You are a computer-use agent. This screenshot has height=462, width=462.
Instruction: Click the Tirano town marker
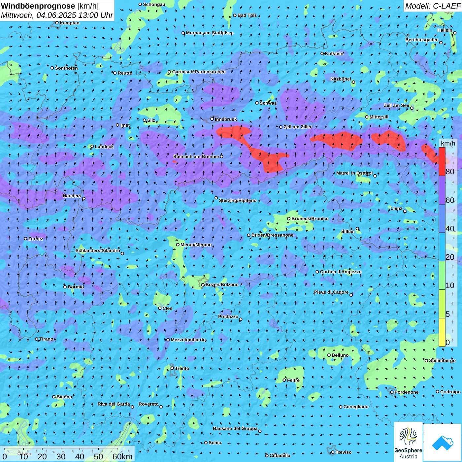(x=37, y=339)
